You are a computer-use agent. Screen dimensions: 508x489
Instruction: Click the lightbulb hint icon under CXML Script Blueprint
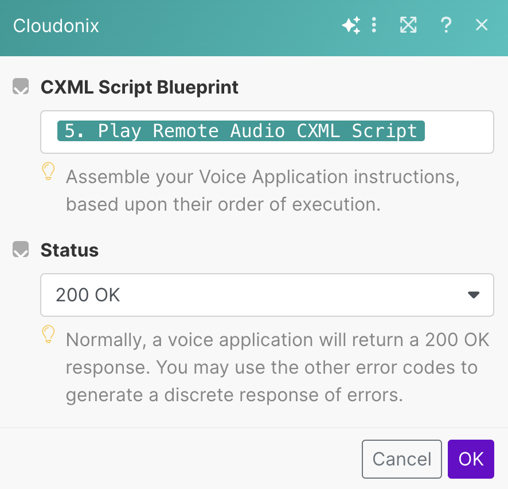pos(49,171)
